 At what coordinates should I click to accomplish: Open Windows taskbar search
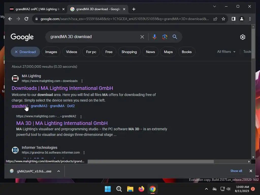pyautogui.click(x=119, y=189)
